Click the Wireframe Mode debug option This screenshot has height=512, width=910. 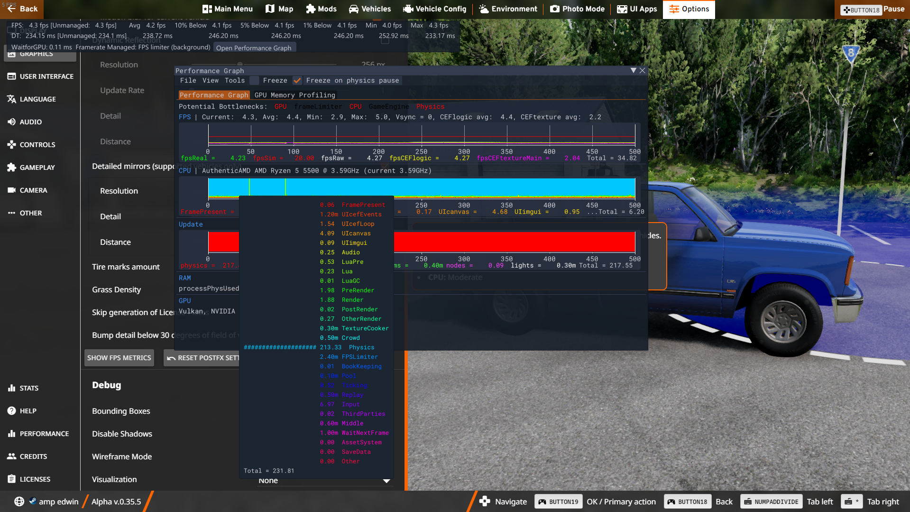pos(122,456)
